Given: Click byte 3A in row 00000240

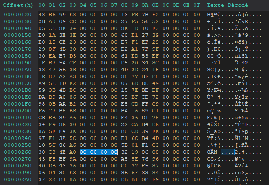Looking at the screenshot, I should [62, 138].
